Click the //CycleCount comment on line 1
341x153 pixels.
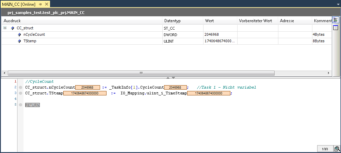tap(39, 82)
